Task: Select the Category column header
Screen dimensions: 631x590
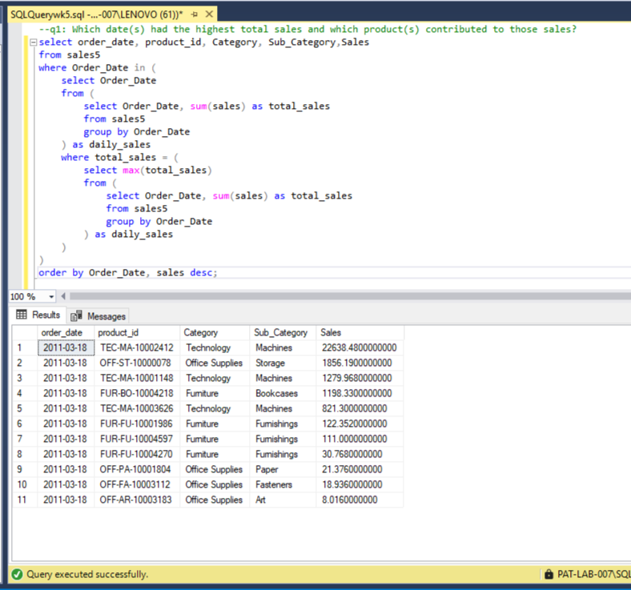Action: (x=215, y=332)
